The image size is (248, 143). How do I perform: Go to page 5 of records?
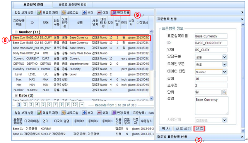[43, 104]
